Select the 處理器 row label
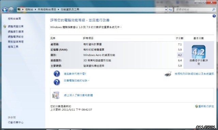The image size is (218, 130). pos(55,44)
